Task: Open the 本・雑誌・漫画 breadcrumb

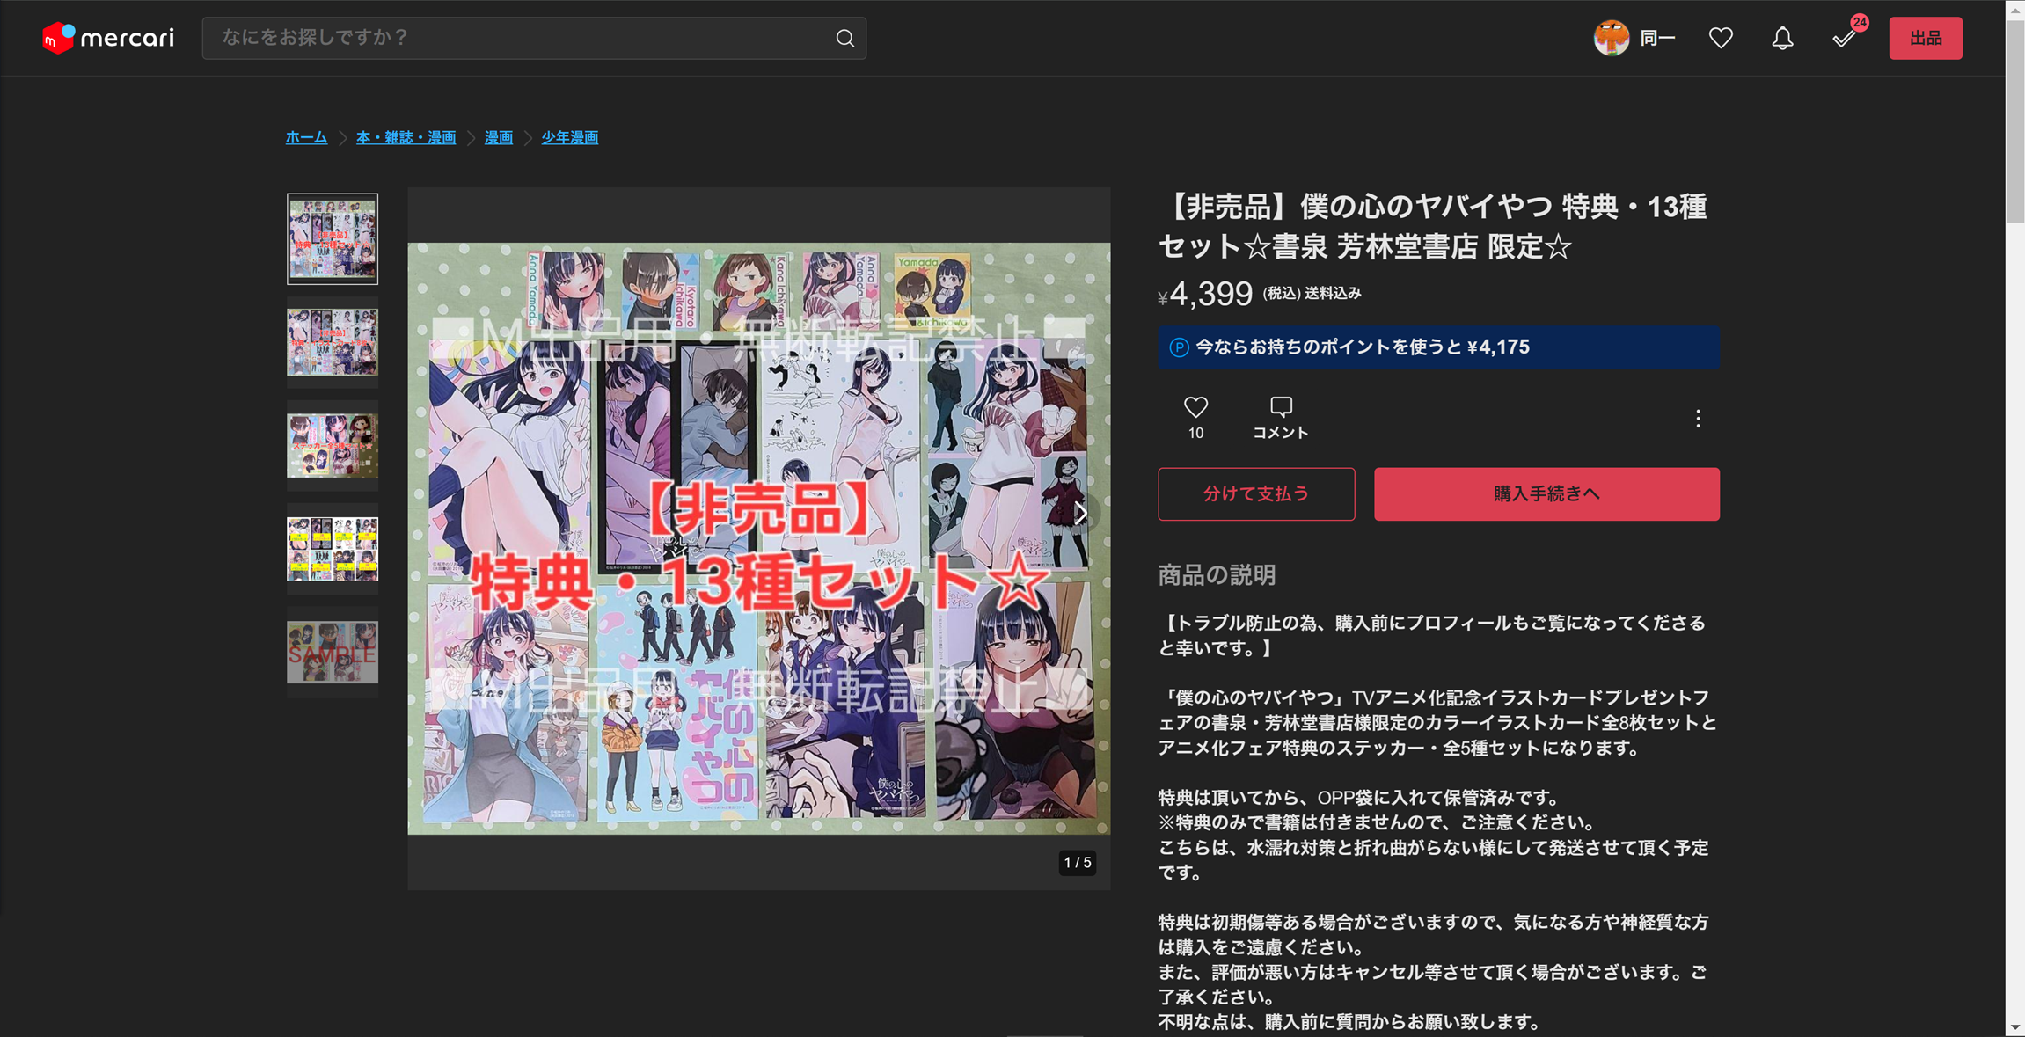Action: (x=406, y=137)
